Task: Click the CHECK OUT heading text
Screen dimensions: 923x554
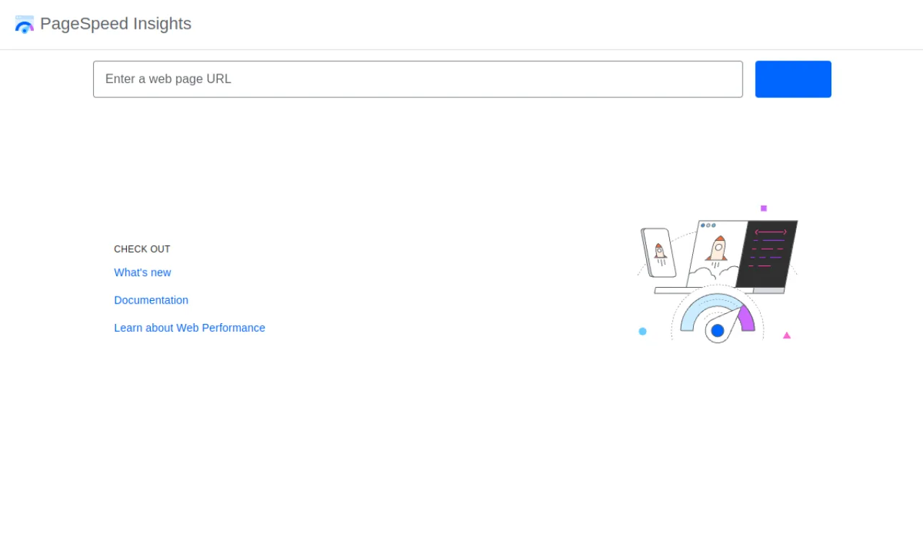Action: [142, 249]
